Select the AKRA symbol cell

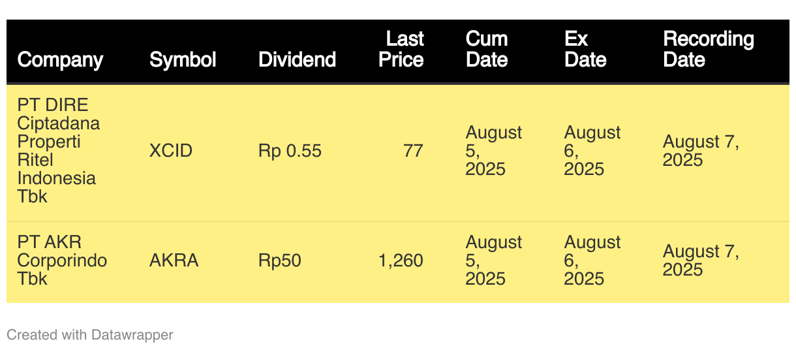pyautogui.click(x=174, y=261)
